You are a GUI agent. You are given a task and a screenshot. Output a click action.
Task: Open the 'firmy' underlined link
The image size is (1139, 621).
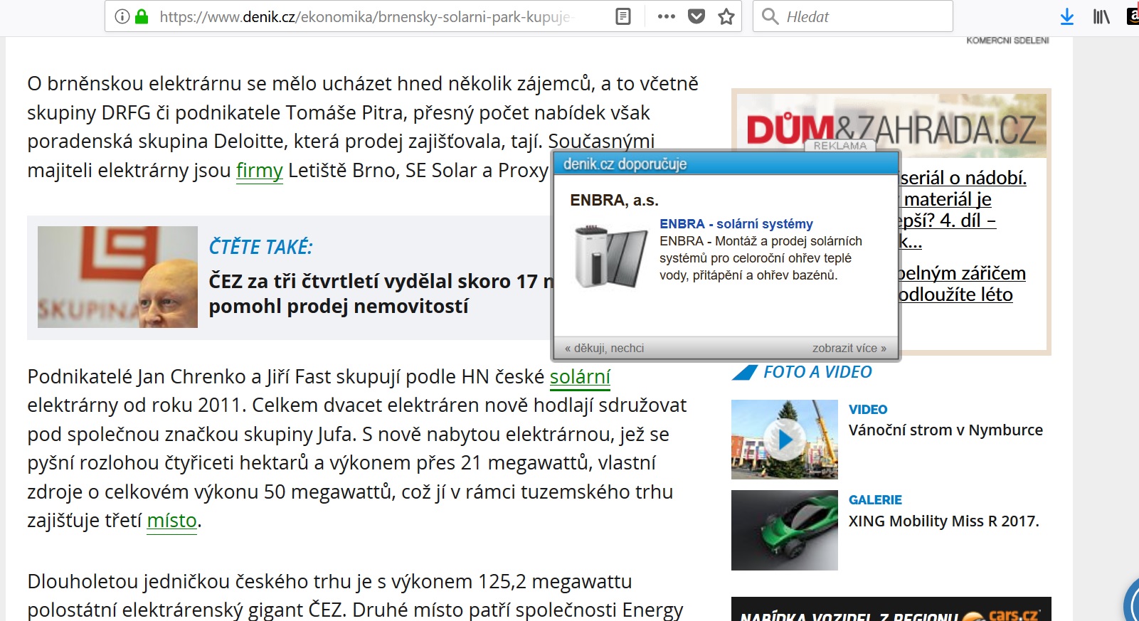point(260,171)
